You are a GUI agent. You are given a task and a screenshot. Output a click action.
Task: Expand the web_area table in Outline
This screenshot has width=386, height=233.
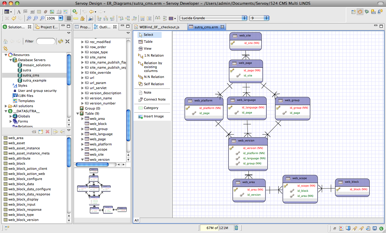[83, 119]
